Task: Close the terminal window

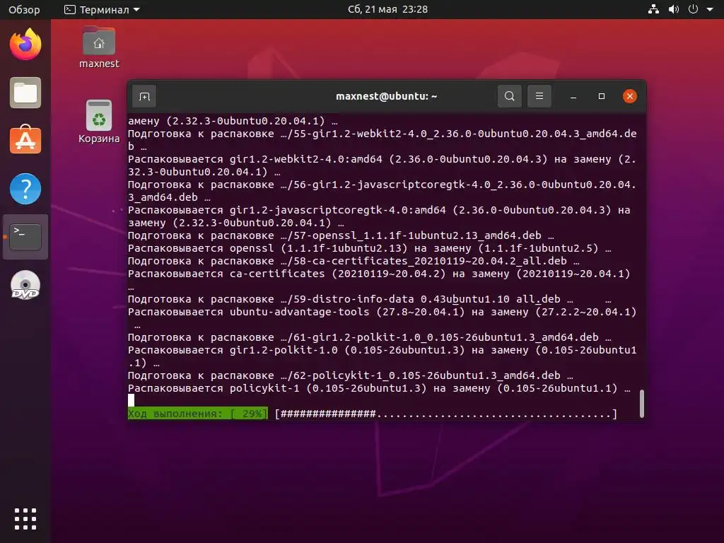Action: [630, 96]
